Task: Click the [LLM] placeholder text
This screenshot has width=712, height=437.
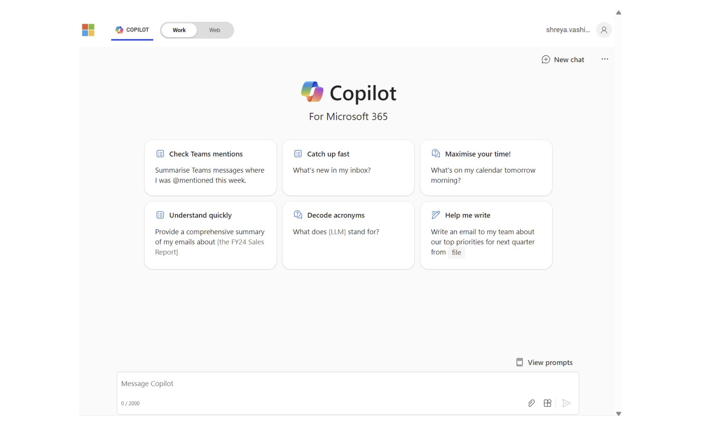Action: click(337, 232)
